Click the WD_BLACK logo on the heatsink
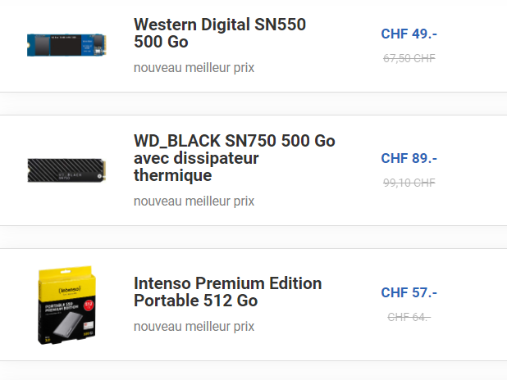This screenshot has height=380, width=507. [71, 174]
